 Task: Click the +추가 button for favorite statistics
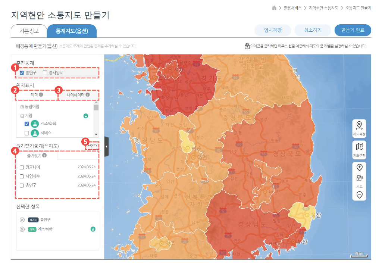[x=93, y=145]
